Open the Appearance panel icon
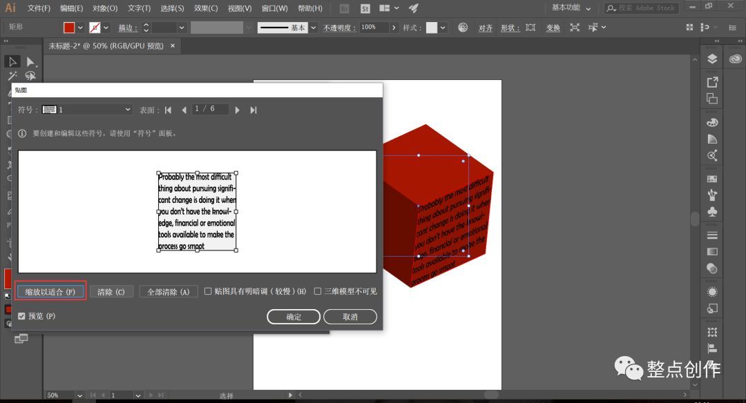 pos(711,292)
